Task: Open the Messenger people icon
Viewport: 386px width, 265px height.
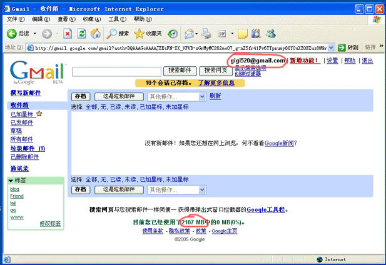Action: click(271, 34)
